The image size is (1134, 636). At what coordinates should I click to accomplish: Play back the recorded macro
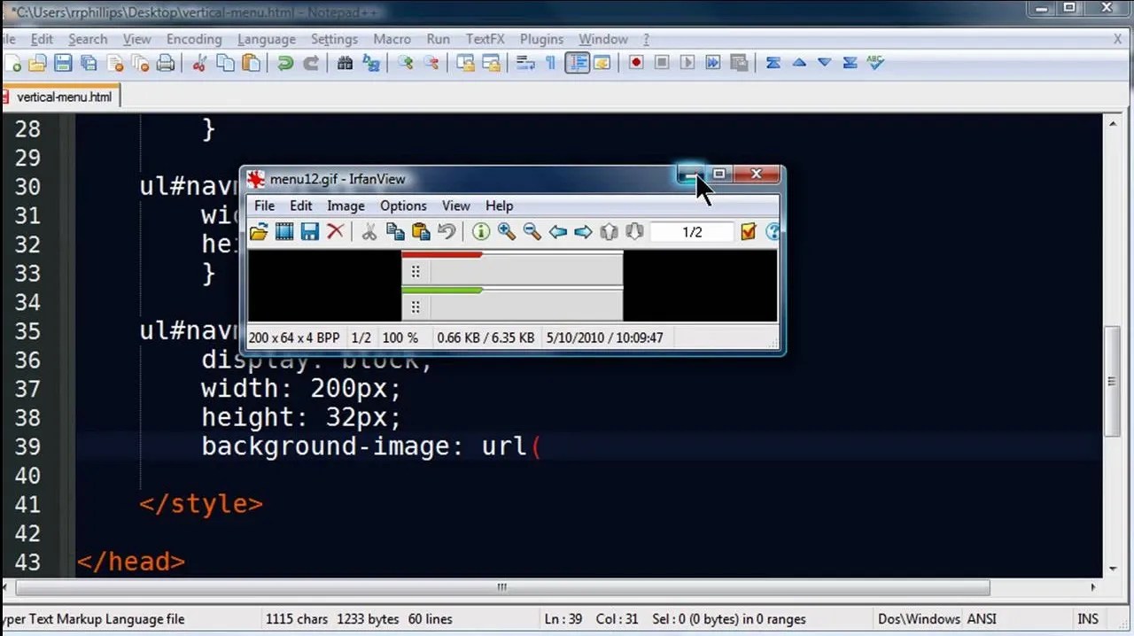coord(687,63)
